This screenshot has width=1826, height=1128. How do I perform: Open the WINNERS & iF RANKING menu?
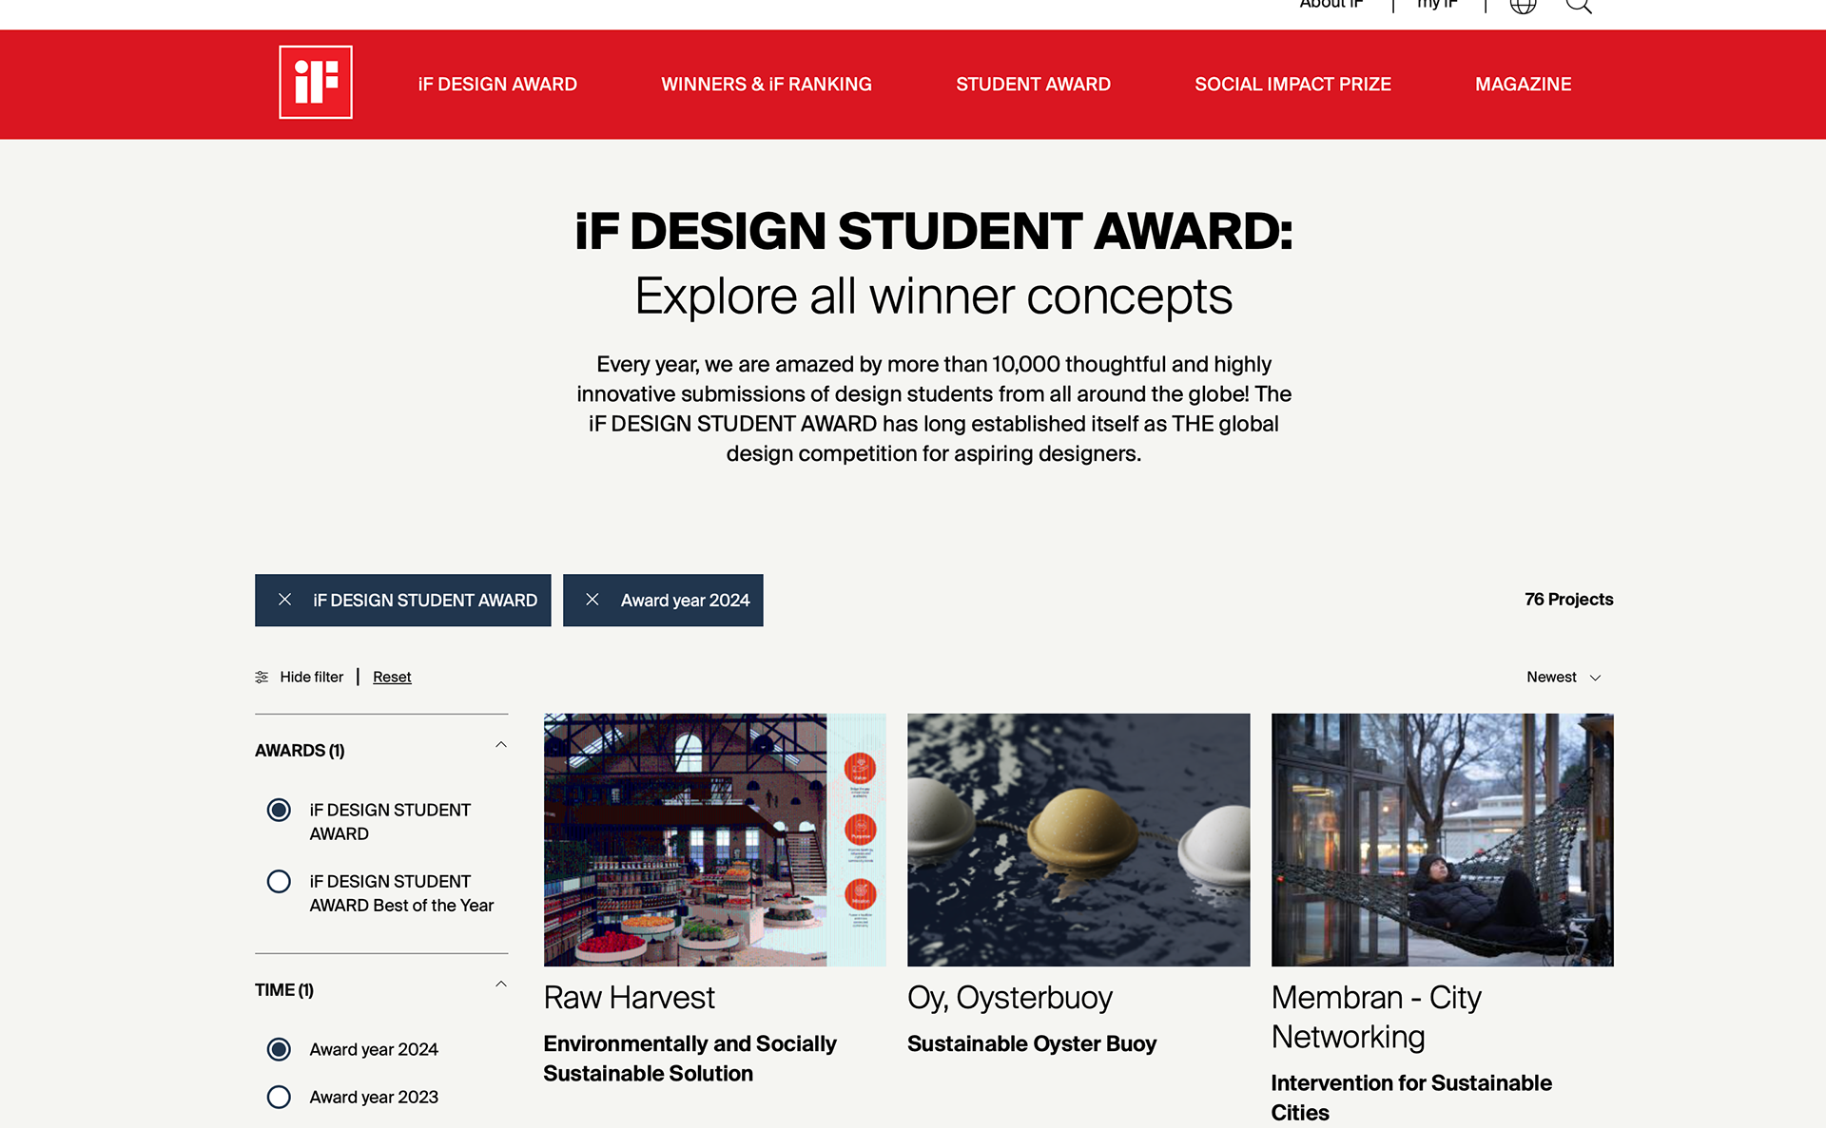(x=767, y=85)
